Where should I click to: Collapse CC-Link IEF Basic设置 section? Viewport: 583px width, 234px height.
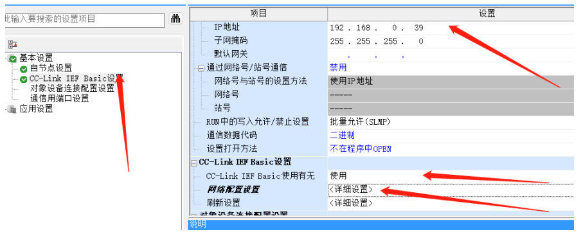(193, 163)
